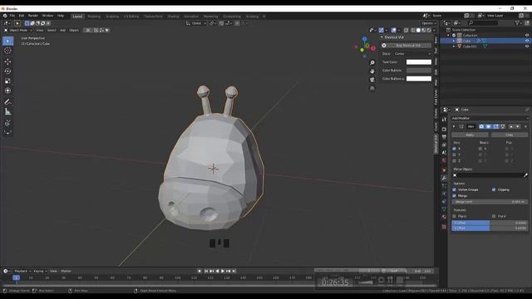The height and width of the screenshot is (299, 532).
Task: Open the Render menu
Action: [33, 16]
